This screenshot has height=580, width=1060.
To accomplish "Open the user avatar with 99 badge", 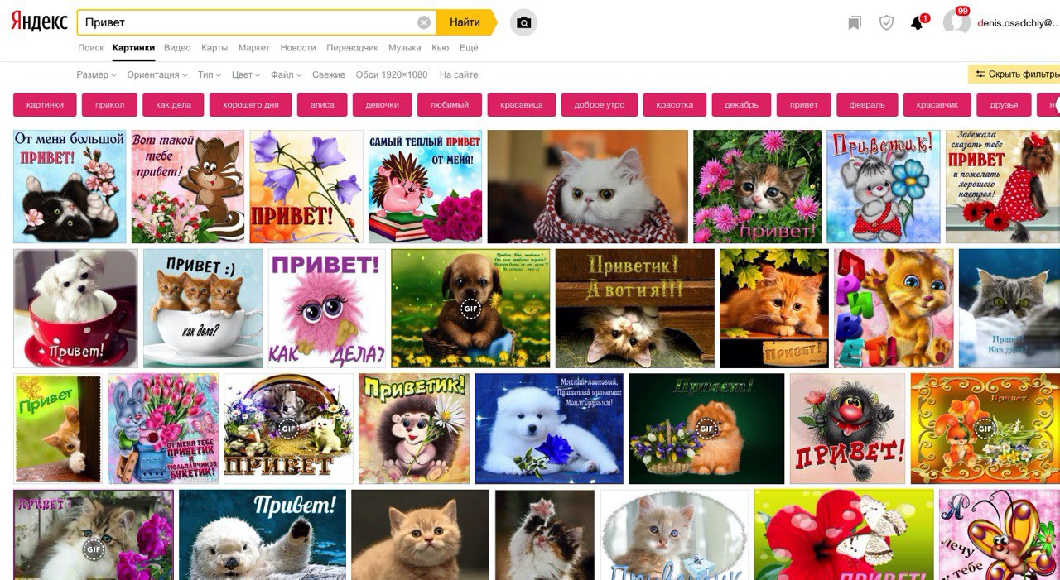I will pyautogui.click(x=956, y=22).
